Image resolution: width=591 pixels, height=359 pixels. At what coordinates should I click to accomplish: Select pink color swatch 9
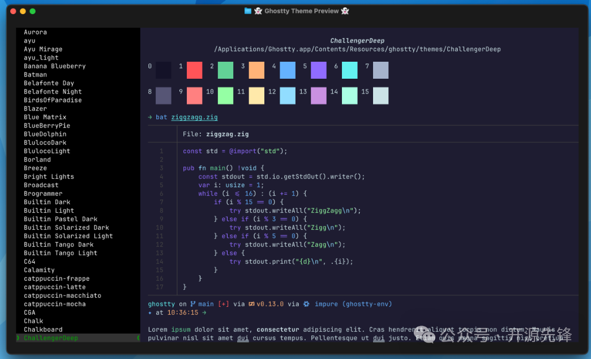pyautogui.click(x=195, y=96)
